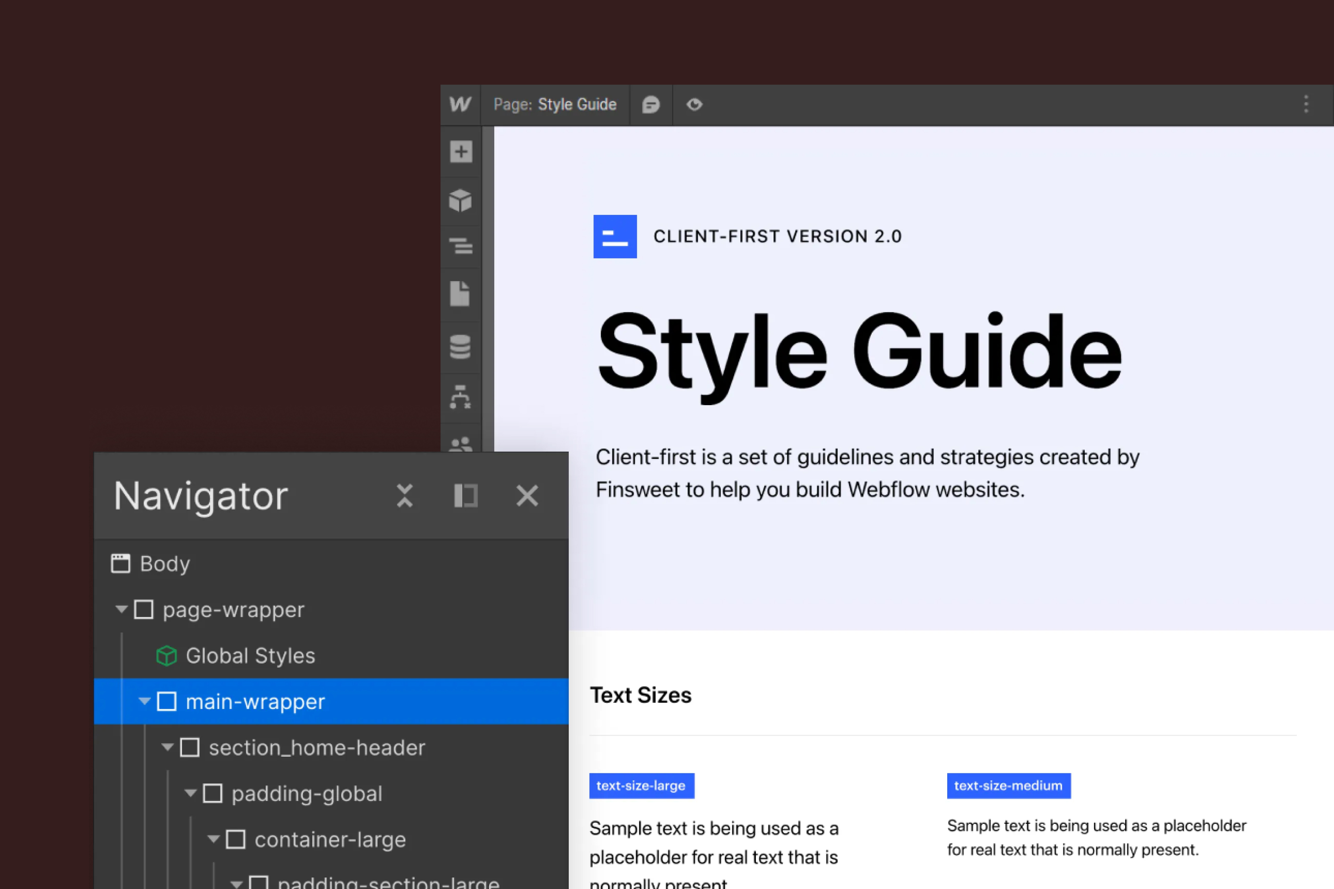
Task: Open the CMS database icon
Action: point(460,347)
